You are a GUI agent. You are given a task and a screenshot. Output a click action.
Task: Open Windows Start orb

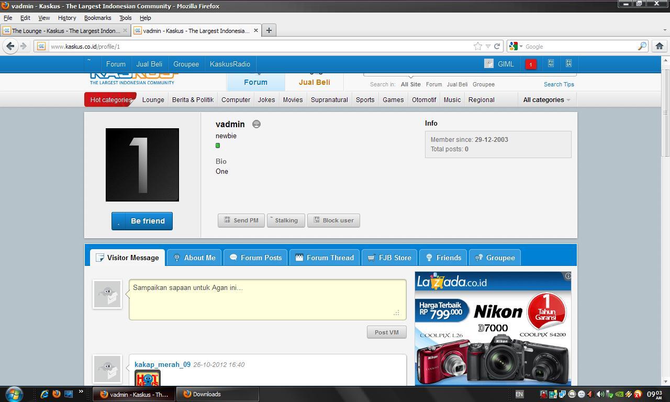pos(14,394)
